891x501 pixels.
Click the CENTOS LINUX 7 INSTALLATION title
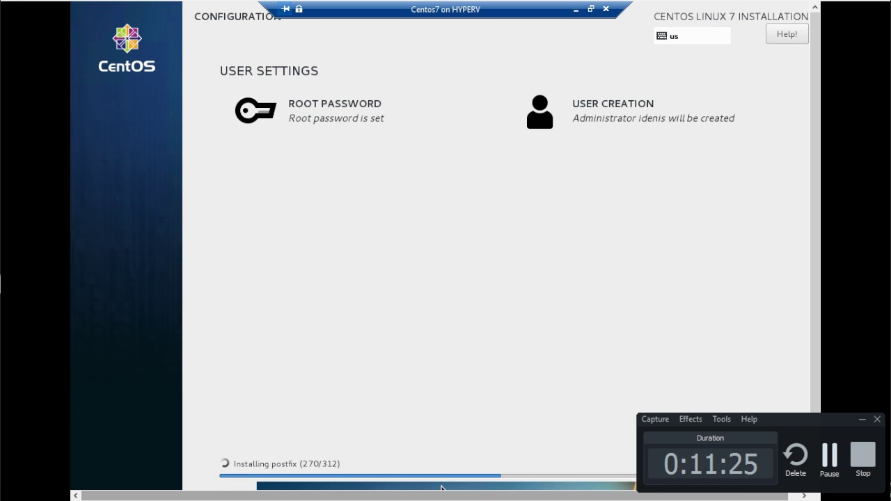(x=731, y=16)
